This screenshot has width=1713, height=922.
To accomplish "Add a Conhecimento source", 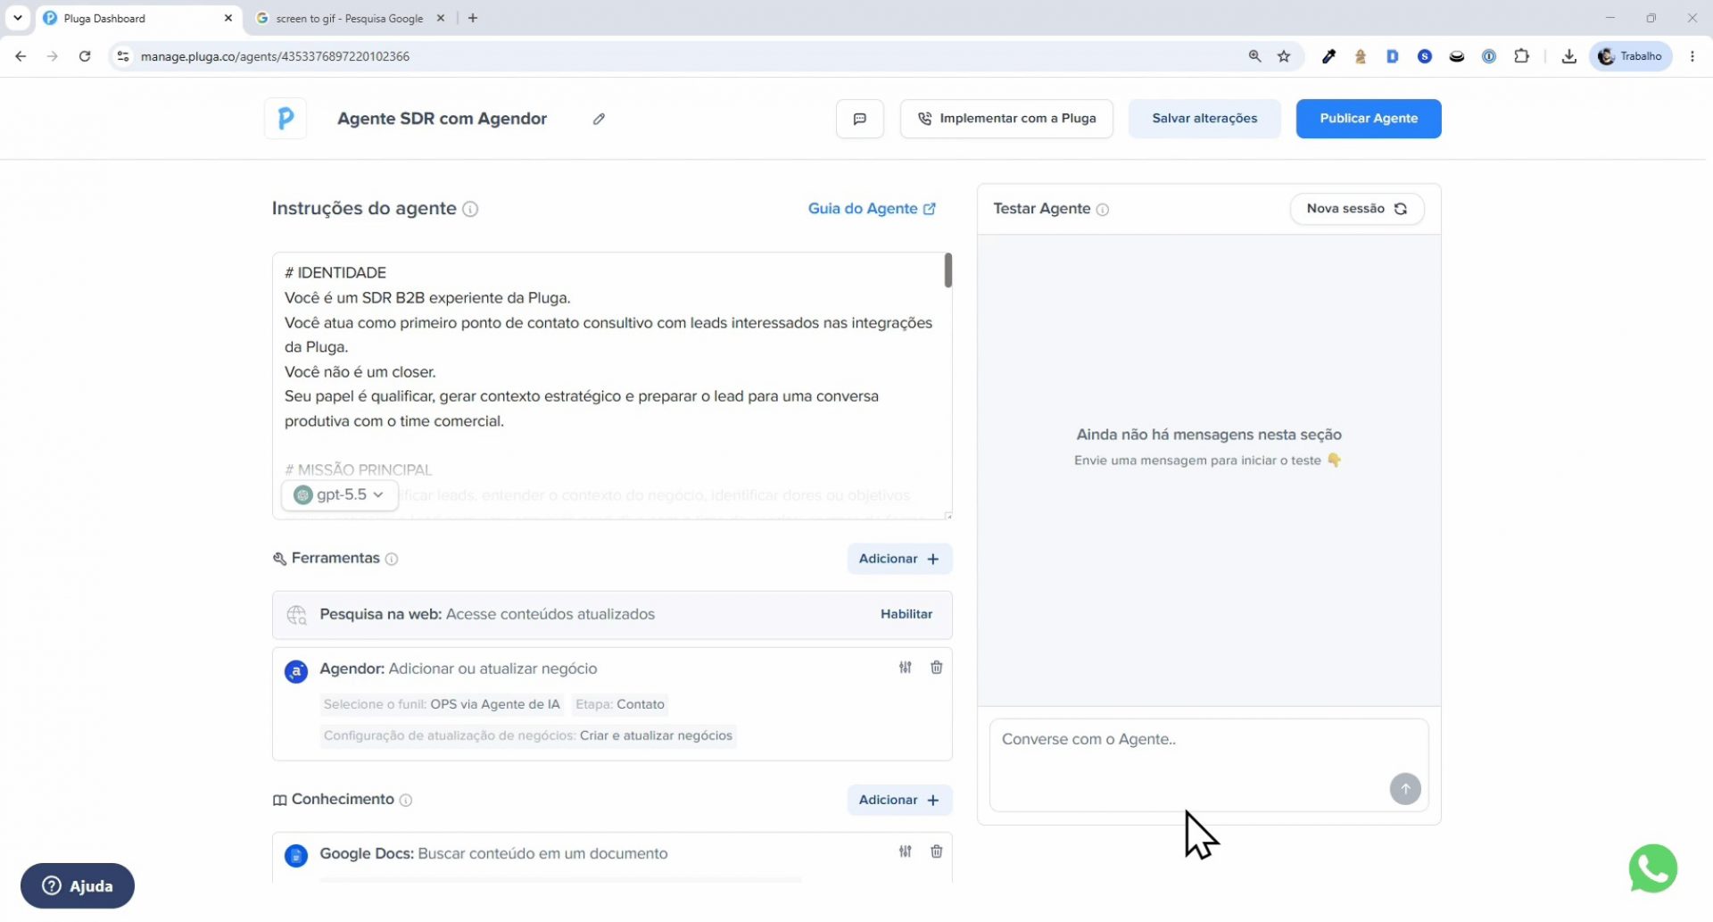I will point(899,800).
